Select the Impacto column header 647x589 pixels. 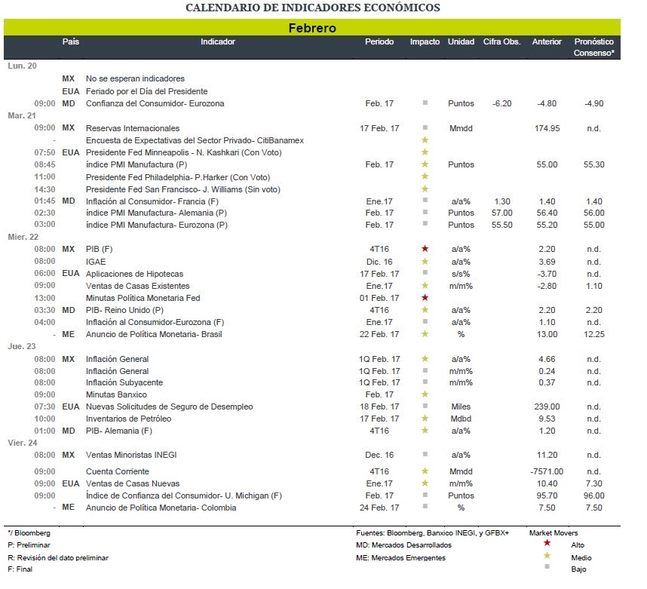tap(425, 41)
